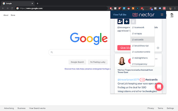Viewport: 178px width, 111px height.
Task: Open Privacy footer link
Action: point(151,108)
